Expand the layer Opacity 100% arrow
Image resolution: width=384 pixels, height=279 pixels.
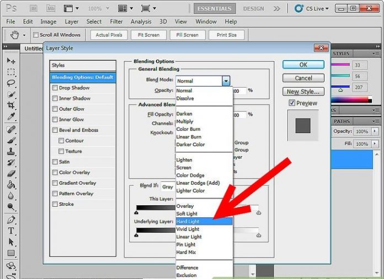click(x=375, y=132)
